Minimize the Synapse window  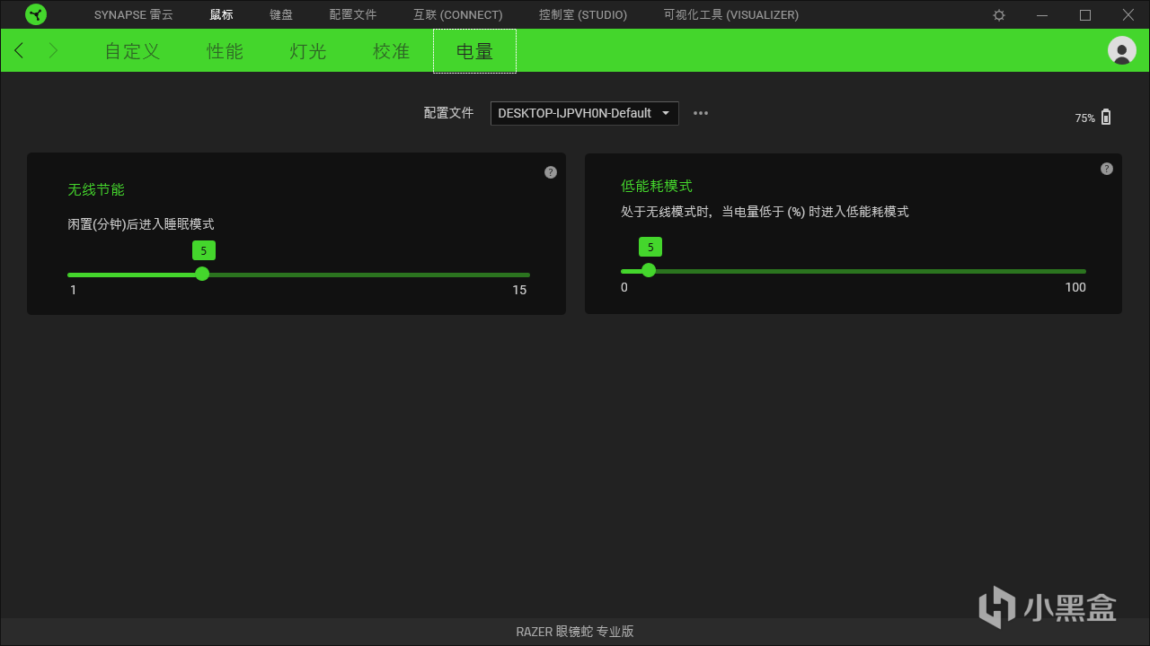click(x=1042, y=15)
